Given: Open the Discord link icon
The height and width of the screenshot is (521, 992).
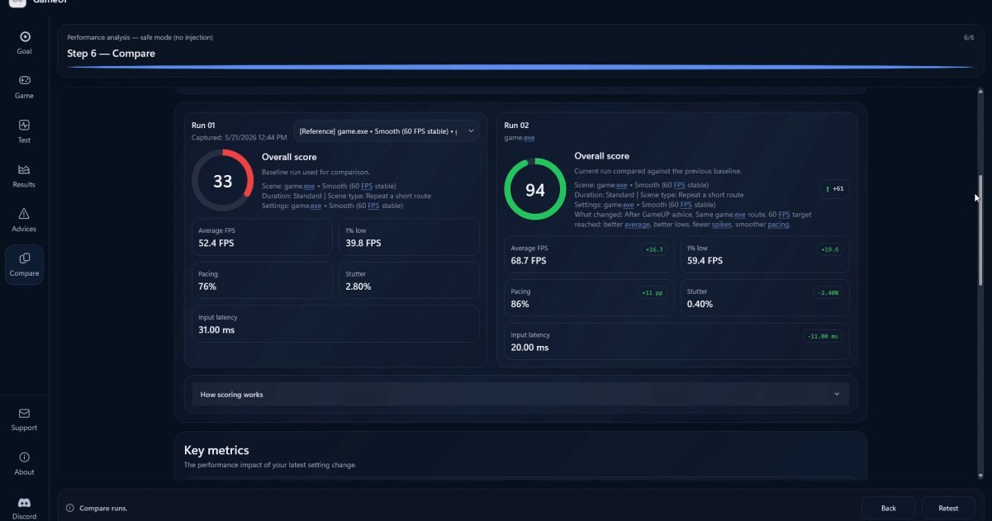Looking at the screenshot, I should [x=25, y=502].
